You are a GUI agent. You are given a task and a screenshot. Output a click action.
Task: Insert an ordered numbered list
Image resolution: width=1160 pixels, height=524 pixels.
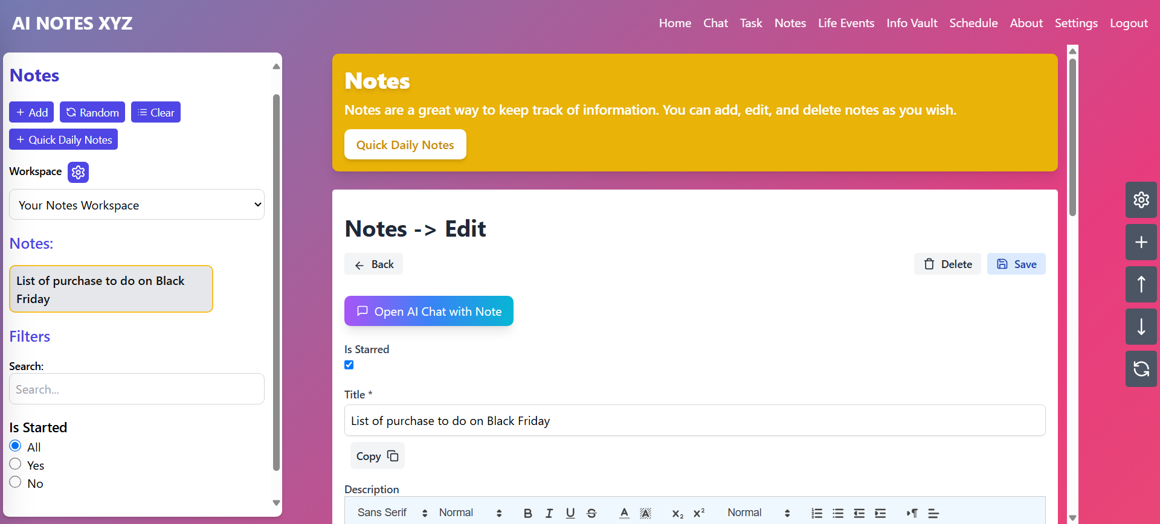click(817, 513)
